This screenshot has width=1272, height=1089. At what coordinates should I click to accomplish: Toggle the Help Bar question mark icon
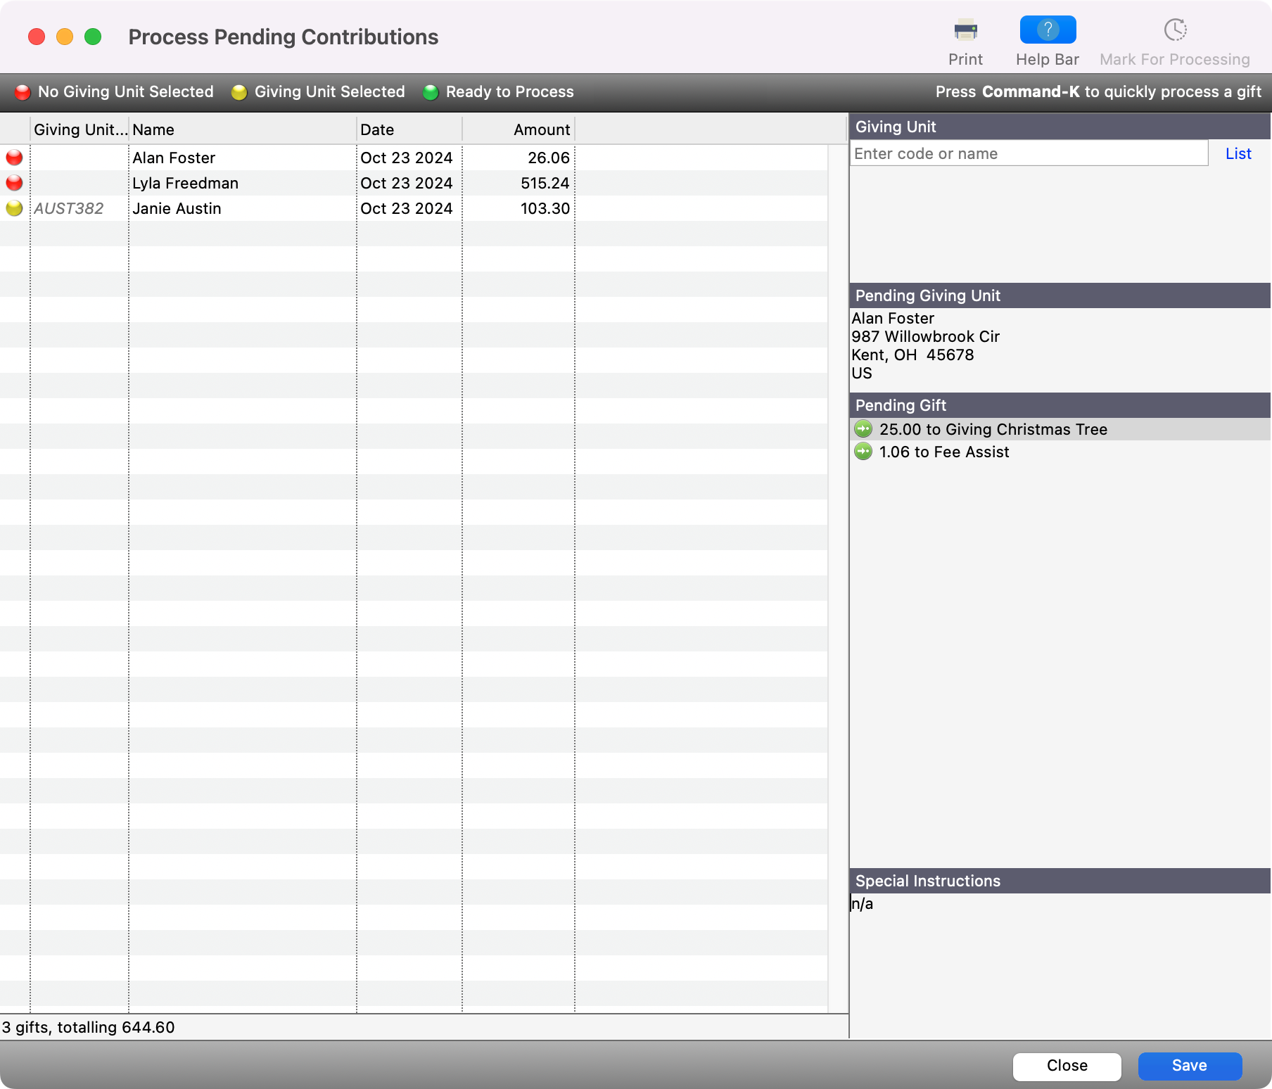click(x=1047, y=30)
